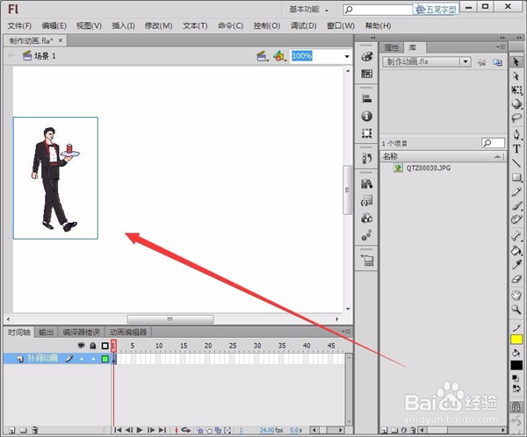The height and width of the screenshot is (437, 527).
Task: Delete layer with trash icon
Action: pyautogui.click(x=34, y=430)
